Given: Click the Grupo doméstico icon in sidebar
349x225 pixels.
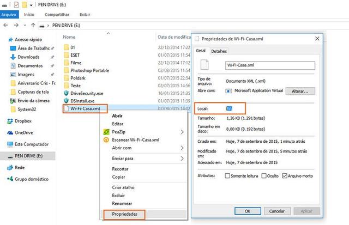Looking at the screenshot, I should (x=10, y=179).
